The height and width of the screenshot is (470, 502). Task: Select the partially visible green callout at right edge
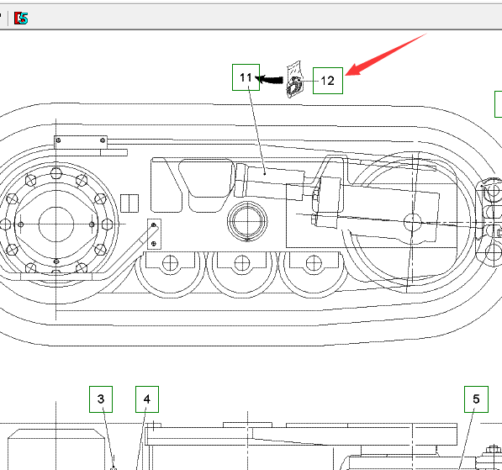pyautogui.click(x=499, y=104)
